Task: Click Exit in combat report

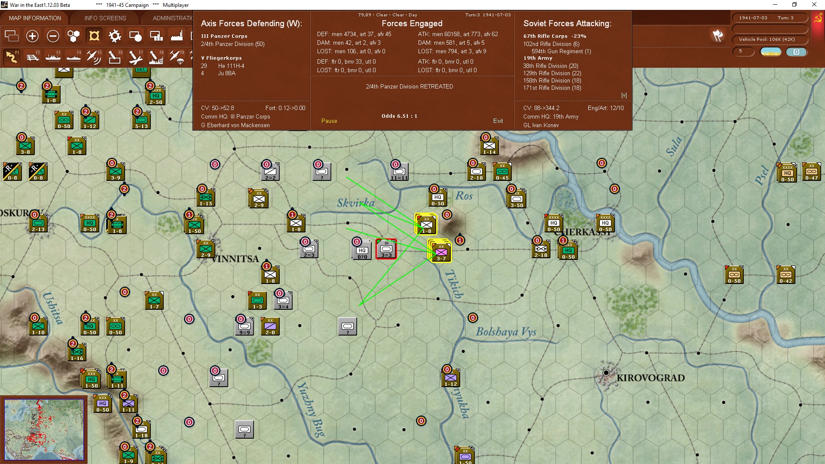Action: 498,121
